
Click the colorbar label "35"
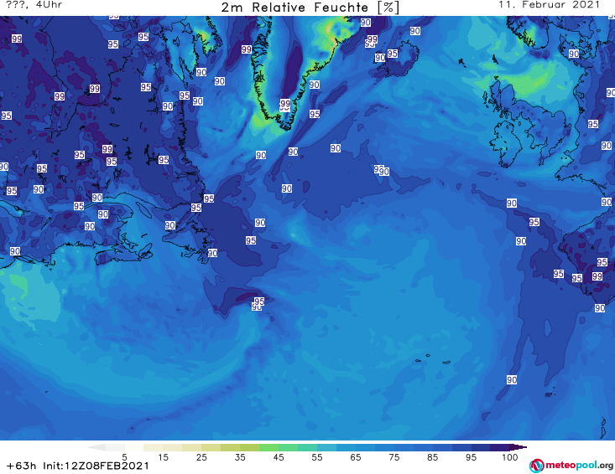[x=240, y=457]
